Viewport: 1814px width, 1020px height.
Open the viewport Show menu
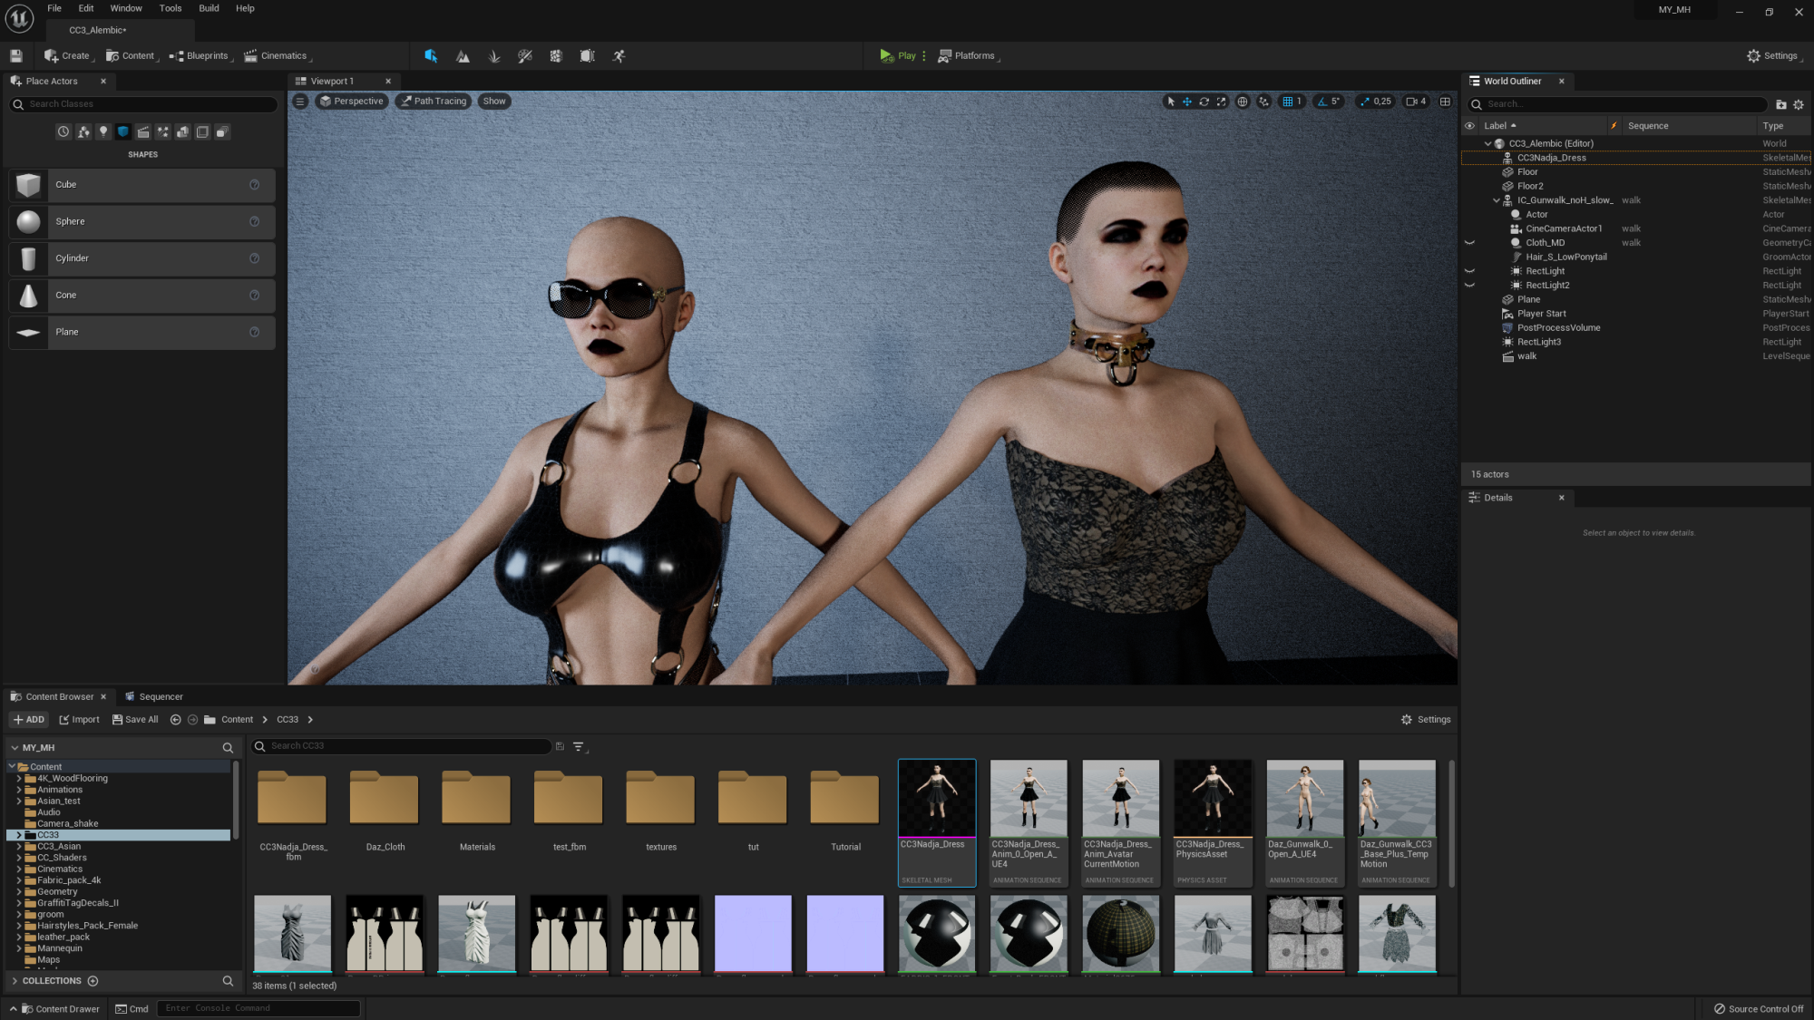[x=494, y=102]
